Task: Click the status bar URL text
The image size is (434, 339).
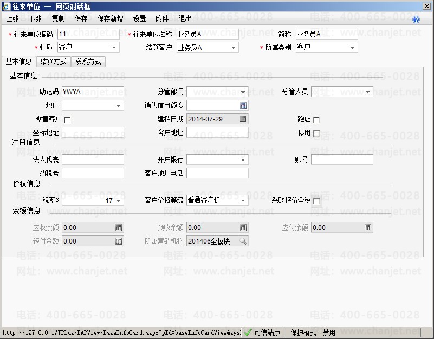Action: (121, 332)
